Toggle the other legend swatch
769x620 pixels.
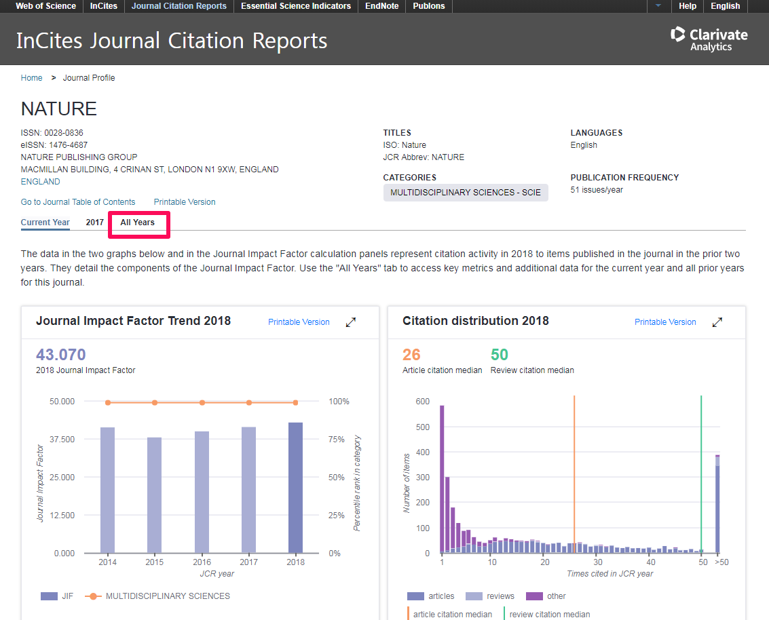click(x=534, y=596)
